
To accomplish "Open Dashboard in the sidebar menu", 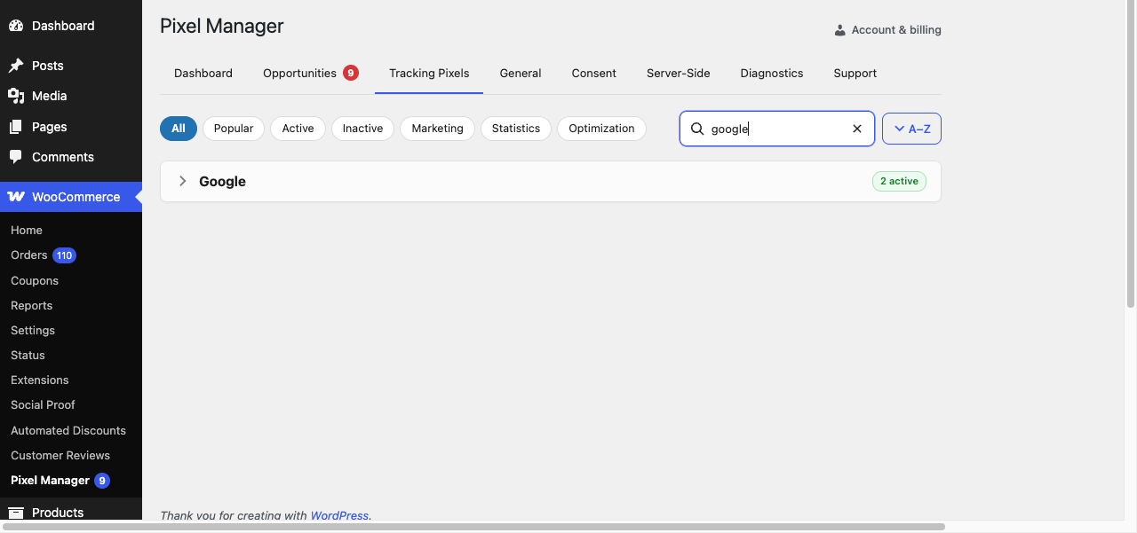I will pos(71,26).
